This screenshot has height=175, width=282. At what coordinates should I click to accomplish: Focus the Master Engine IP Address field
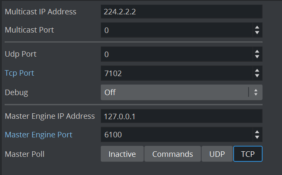181,116
